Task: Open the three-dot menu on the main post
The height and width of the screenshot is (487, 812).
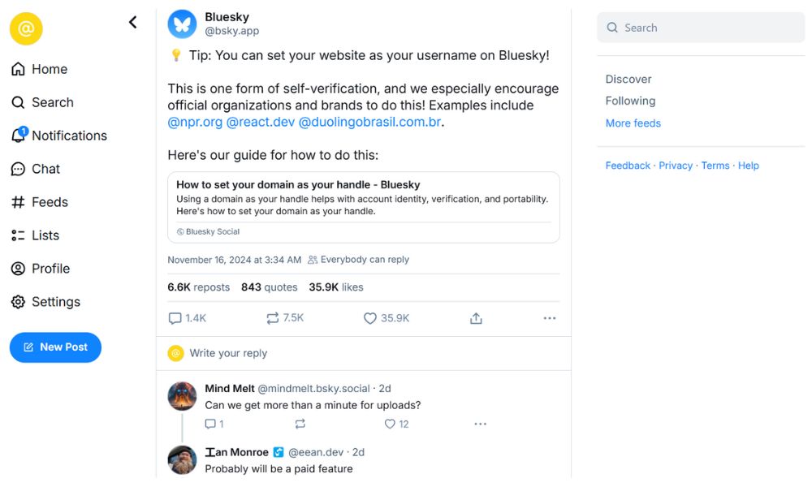Action: click(550, 318)
